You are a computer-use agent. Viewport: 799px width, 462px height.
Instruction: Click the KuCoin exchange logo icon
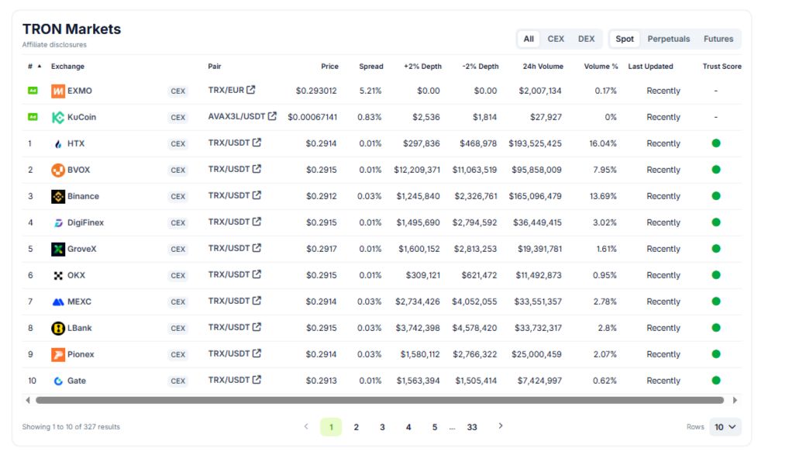pyautogui.click(x=58, y=117)
